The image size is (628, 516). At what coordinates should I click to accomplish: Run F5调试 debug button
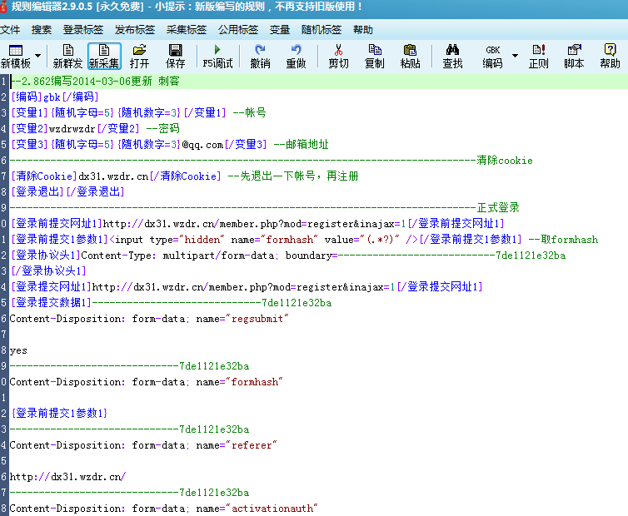pyautogui.click(x=217, y=57)
